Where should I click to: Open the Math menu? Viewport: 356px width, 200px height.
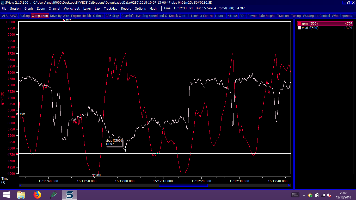click(x=153, y=8)
